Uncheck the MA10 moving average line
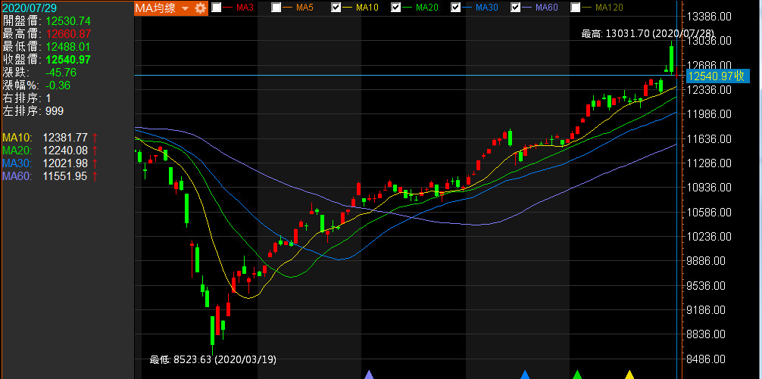 pos(336,8)
